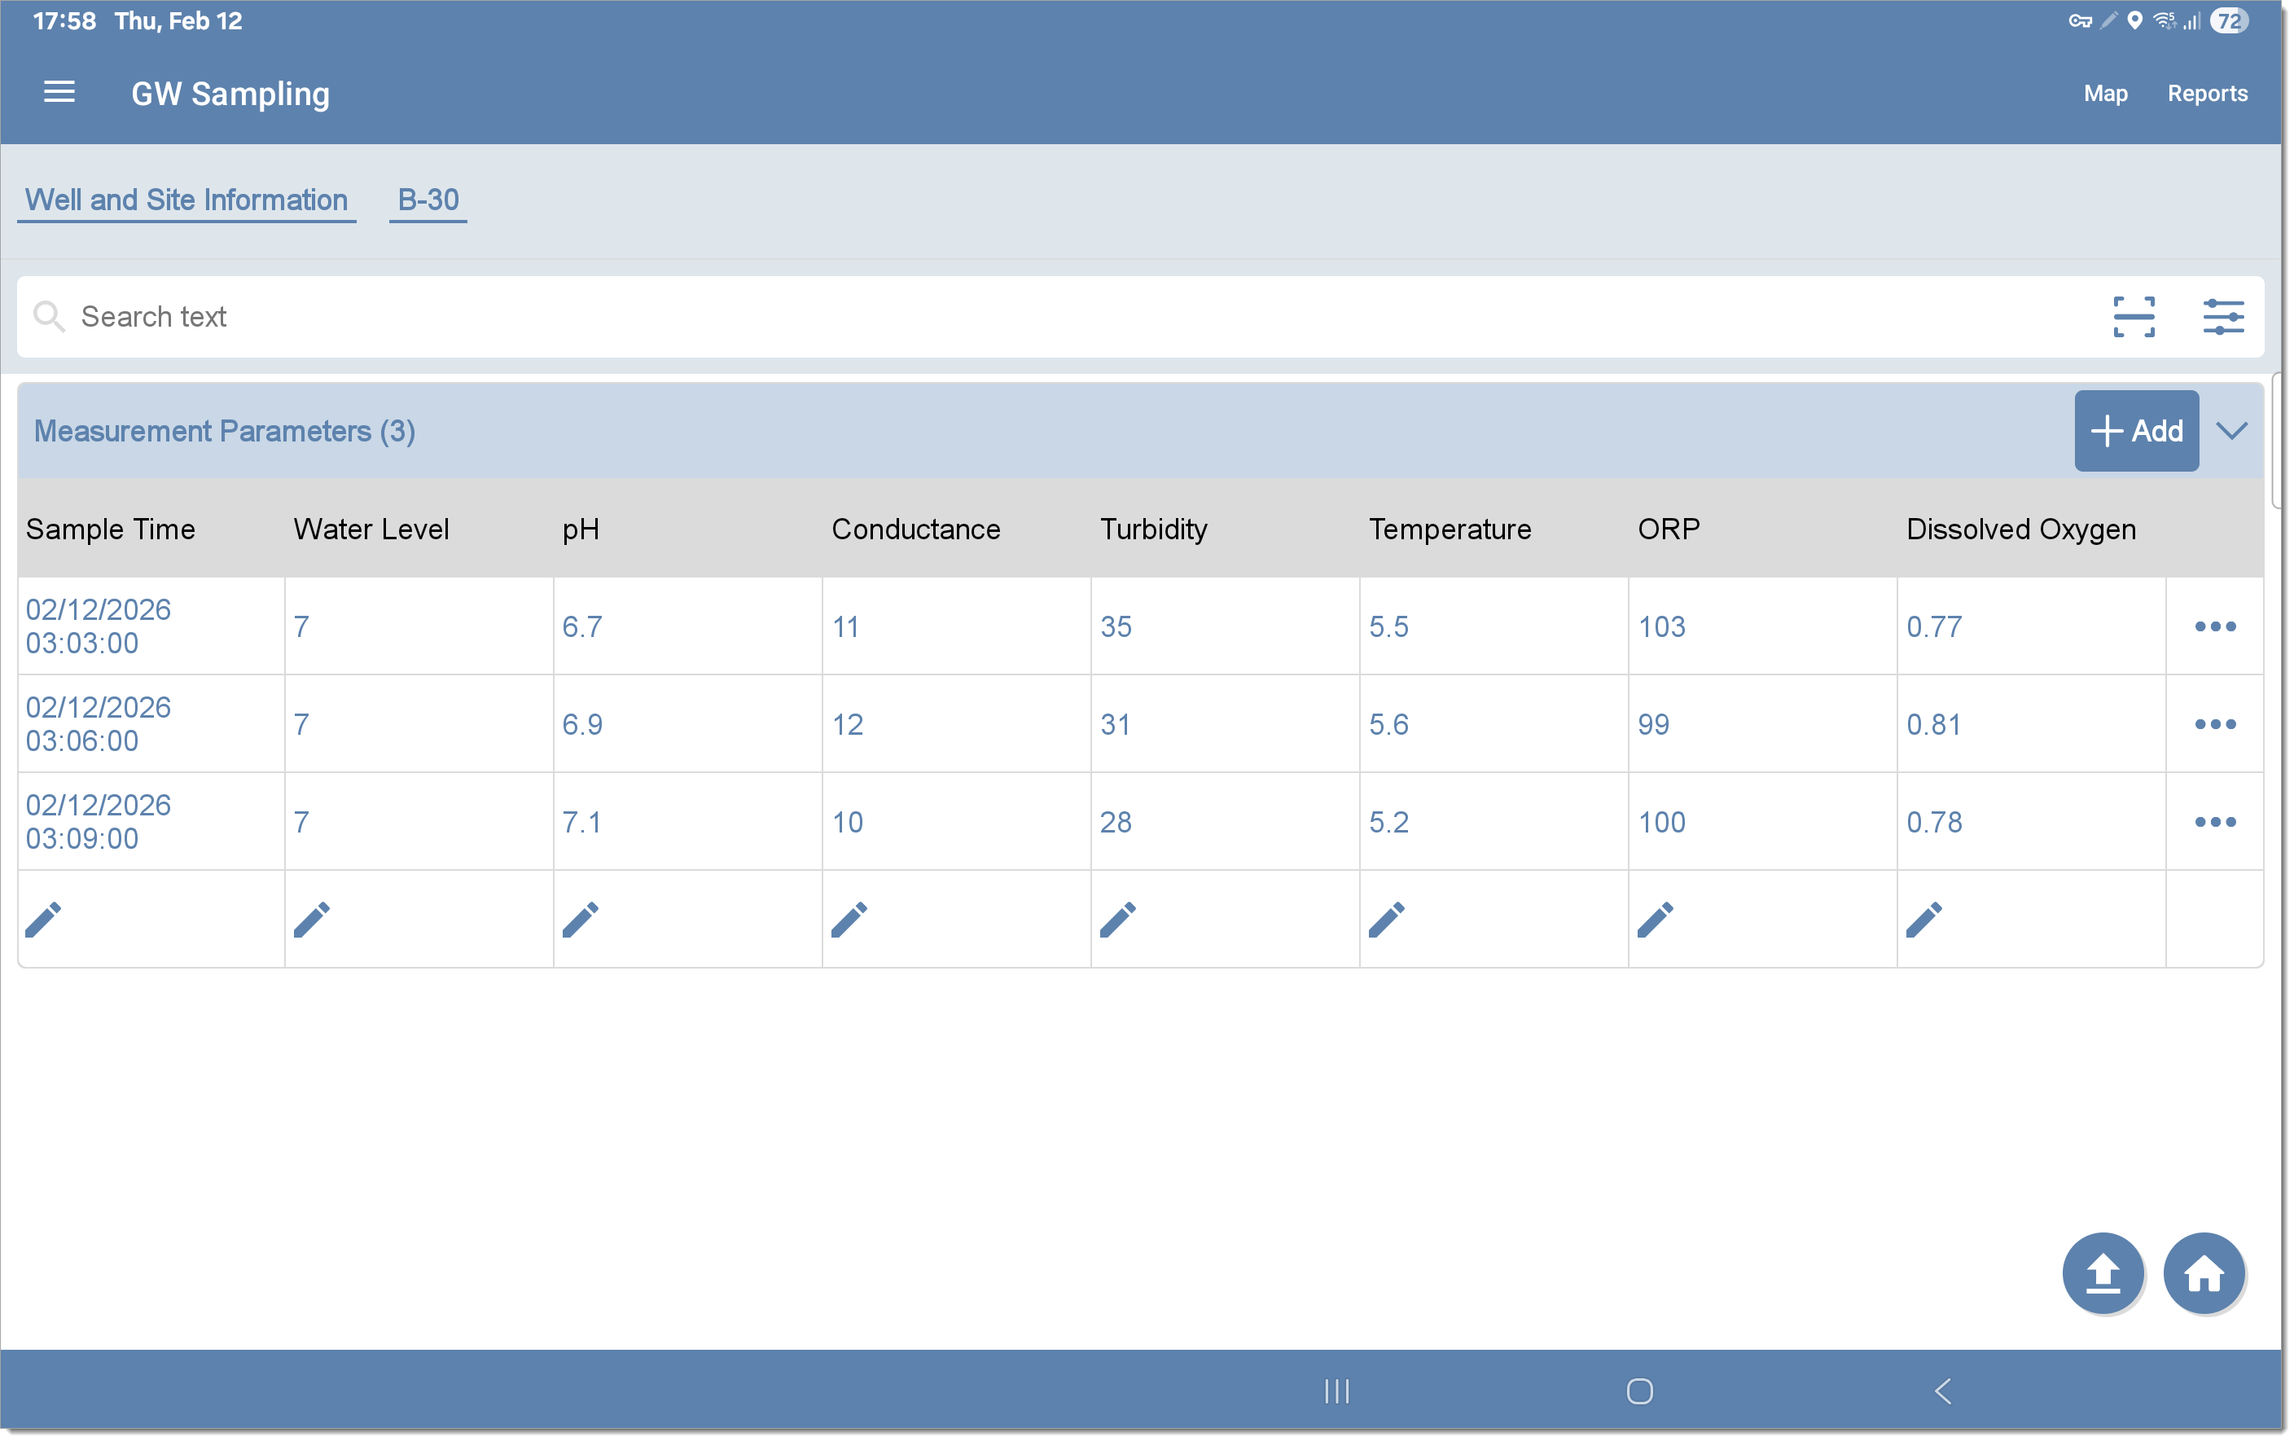Open the B-30 breadcrumb link
The width and height of the screenshot is (2294, 1441).
(428, 200)
